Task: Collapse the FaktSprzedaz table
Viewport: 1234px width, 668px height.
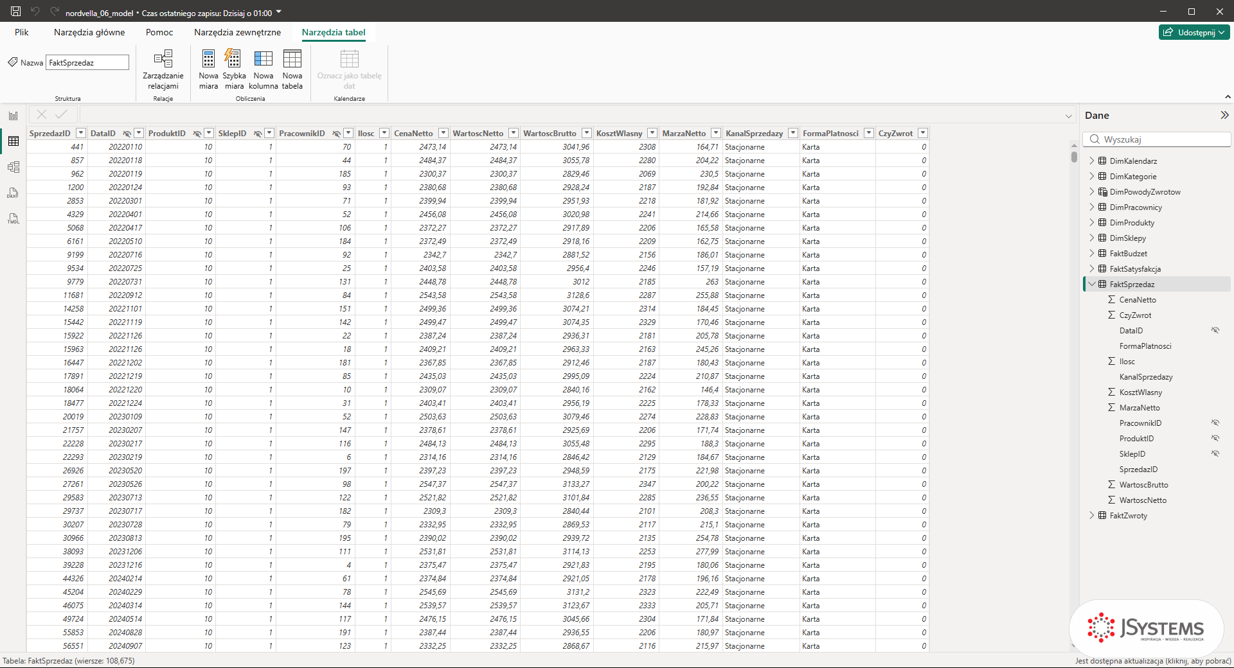Action: point(1091,284)
